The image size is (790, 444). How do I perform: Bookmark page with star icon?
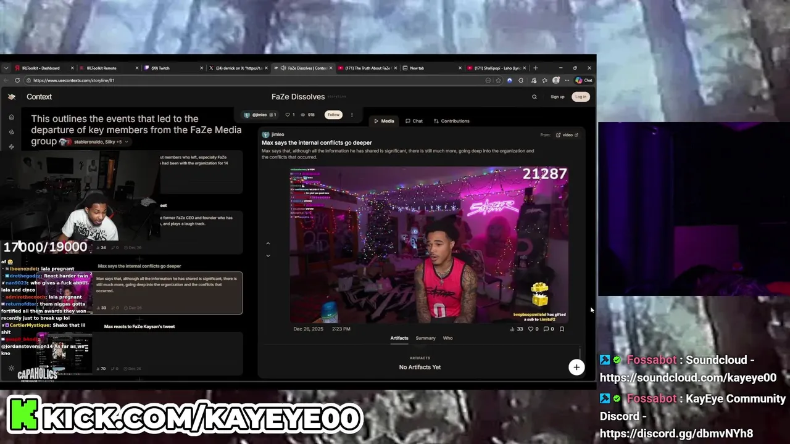click(498, 80)
